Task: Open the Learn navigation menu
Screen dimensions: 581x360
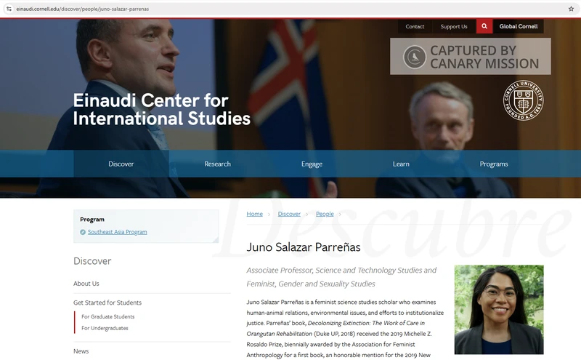Action: click(402, 164)
